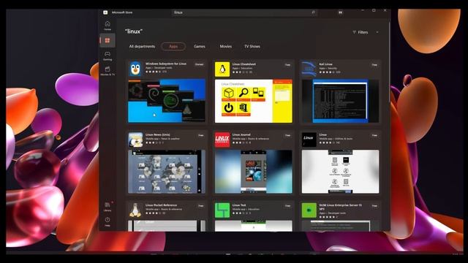Click the SUSE Linux Enterprise Server title
The image size is (468, 263).
tap(340, 207)
